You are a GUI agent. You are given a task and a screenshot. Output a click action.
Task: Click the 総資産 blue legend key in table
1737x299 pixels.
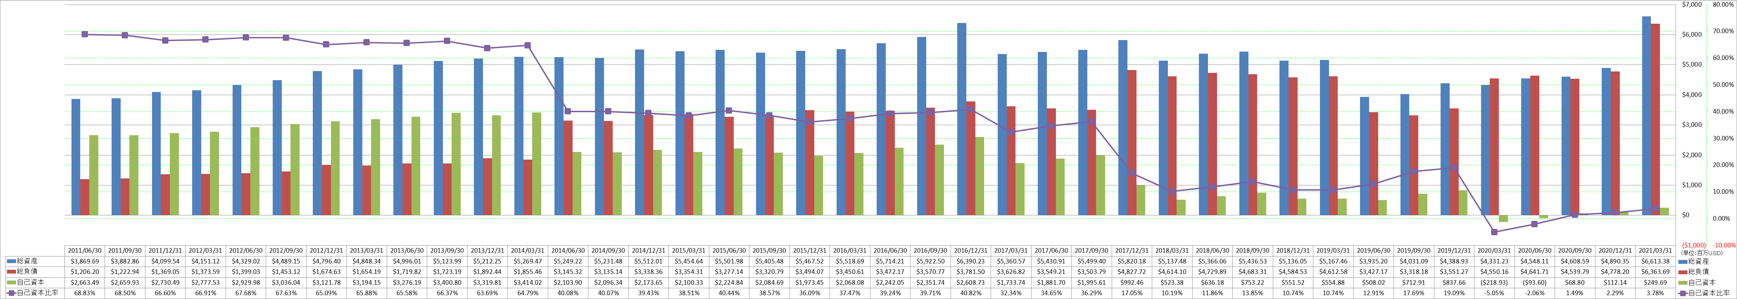(x=11, y=261)
